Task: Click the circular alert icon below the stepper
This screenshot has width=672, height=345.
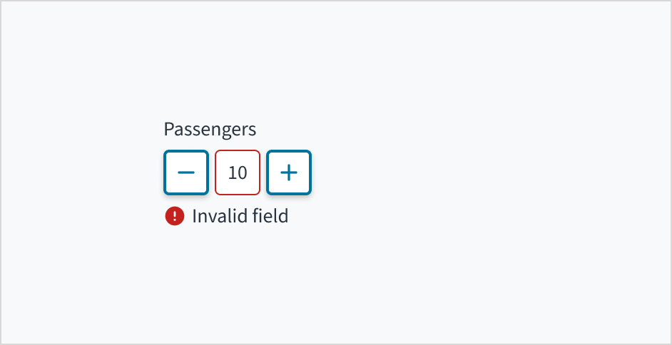Action: (175, 216)
